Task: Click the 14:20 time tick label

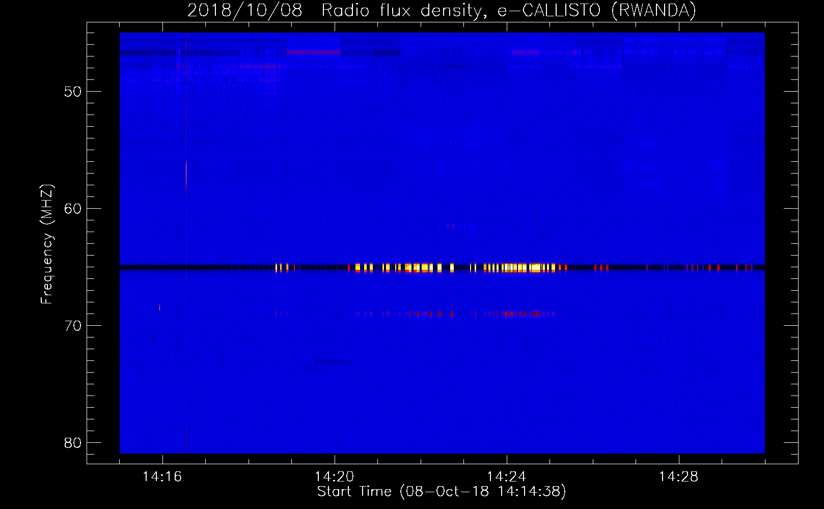Action: click(x=334, y=476)
